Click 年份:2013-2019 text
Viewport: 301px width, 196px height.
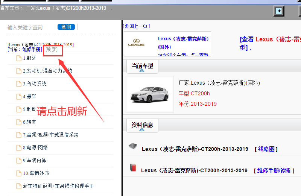tap(198, 104)
